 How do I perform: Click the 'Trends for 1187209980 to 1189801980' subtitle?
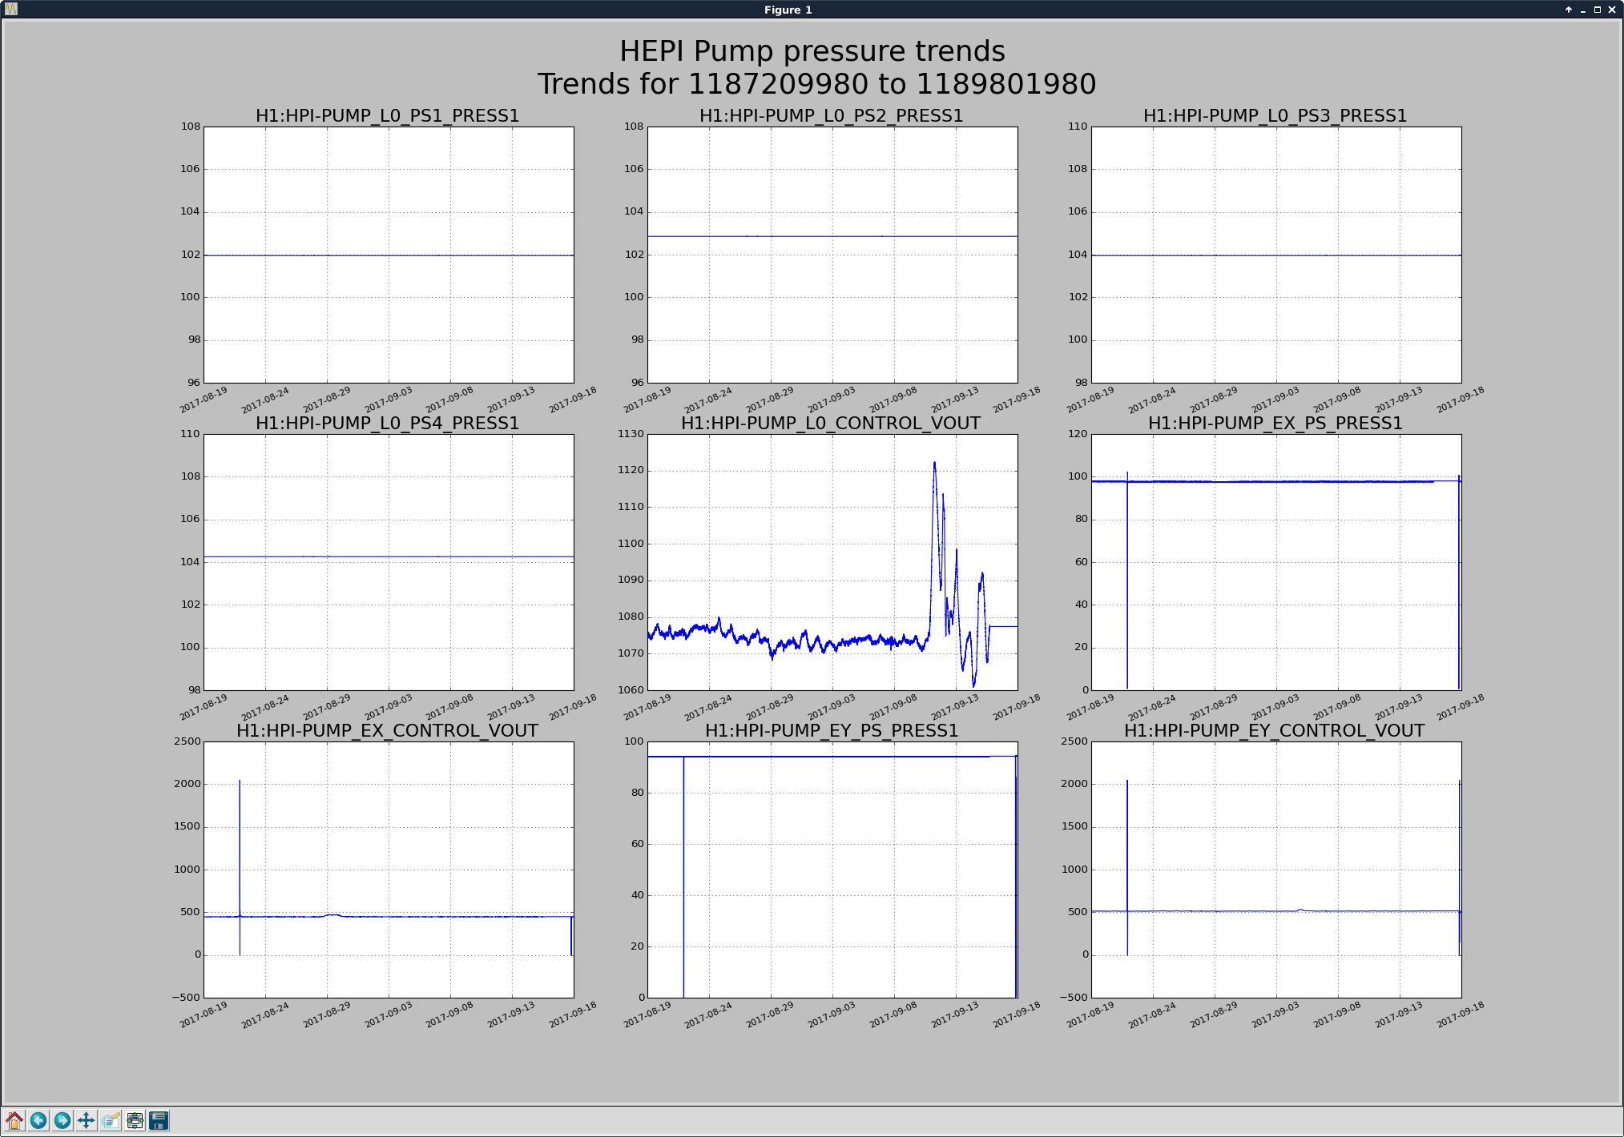click(816, 84)
